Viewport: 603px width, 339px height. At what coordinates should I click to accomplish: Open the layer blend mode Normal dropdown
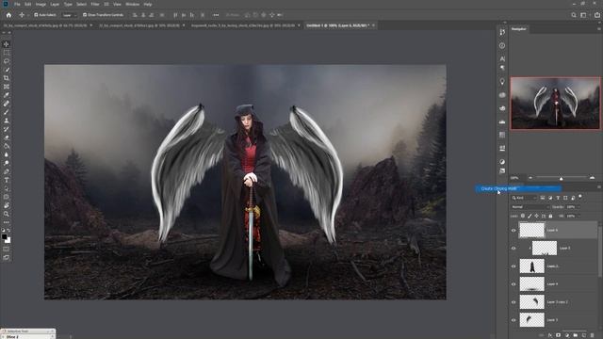click(530, 207)
